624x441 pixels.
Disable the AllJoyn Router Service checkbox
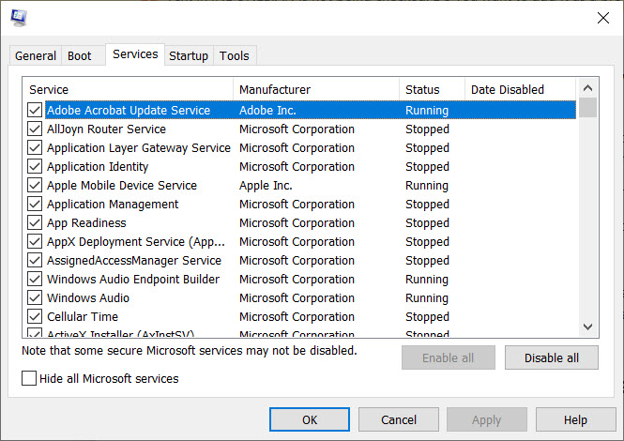(x=35, y=129)
